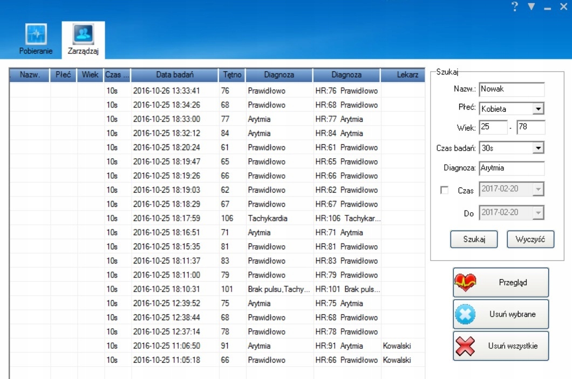Click the blue circle X delete-selected icon

(465, 314)
